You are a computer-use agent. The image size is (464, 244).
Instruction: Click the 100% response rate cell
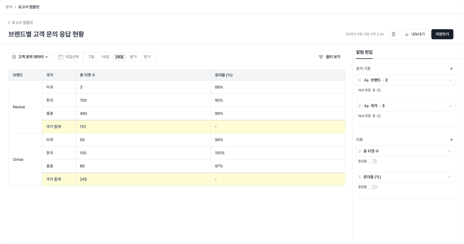click(x=278, y=153)
